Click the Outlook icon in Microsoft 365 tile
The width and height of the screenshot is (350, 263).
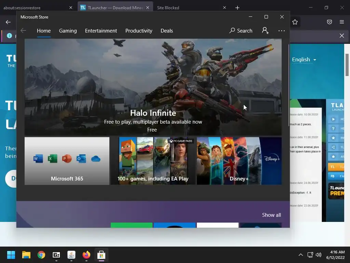[81, 159]
